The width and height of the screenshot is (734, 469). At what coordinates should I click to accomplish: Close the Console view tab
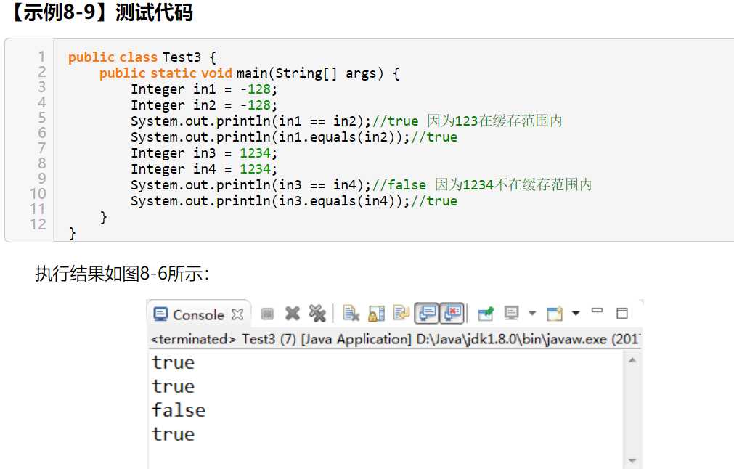(238, 314)
